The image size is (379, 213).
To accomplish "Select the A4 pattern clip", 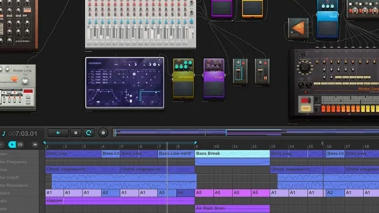I will click(185, 193).
